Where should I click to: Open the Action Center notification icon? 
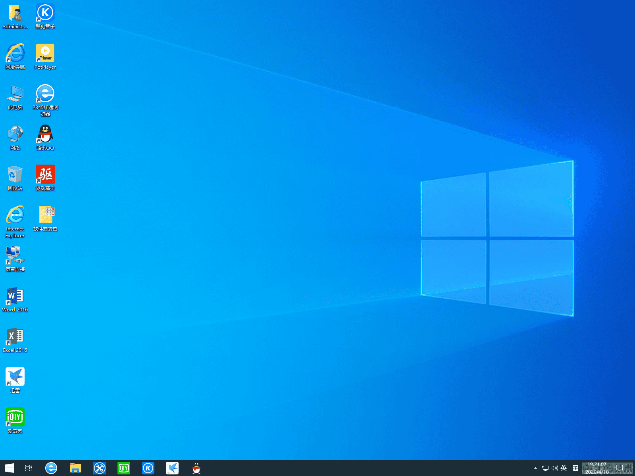(620, 468)
